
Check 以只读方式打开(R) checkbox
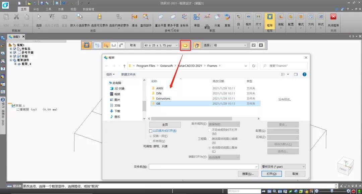click(x=150, y=131)
